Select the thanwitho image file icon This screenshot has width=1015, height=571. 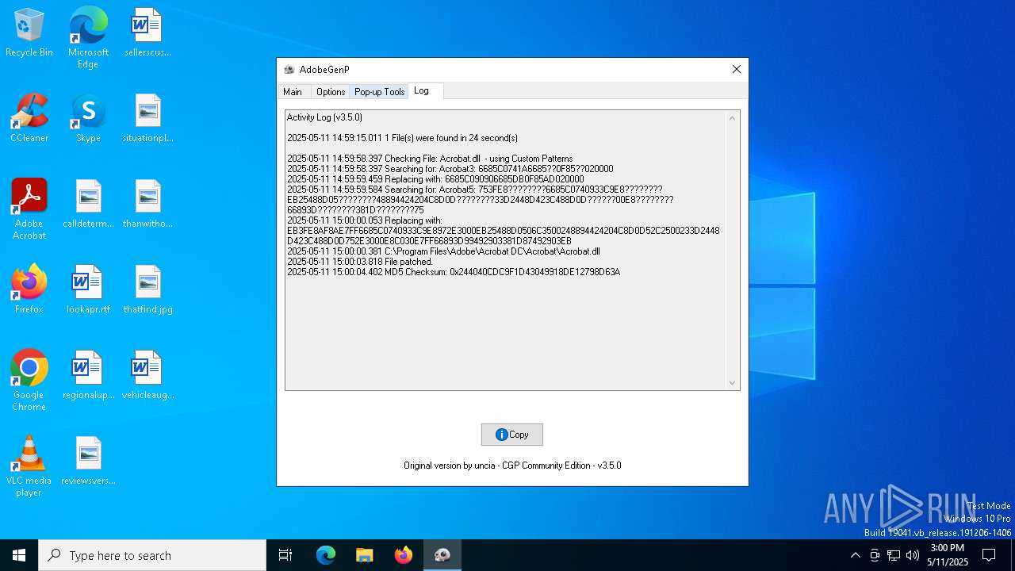pos(147,205)
